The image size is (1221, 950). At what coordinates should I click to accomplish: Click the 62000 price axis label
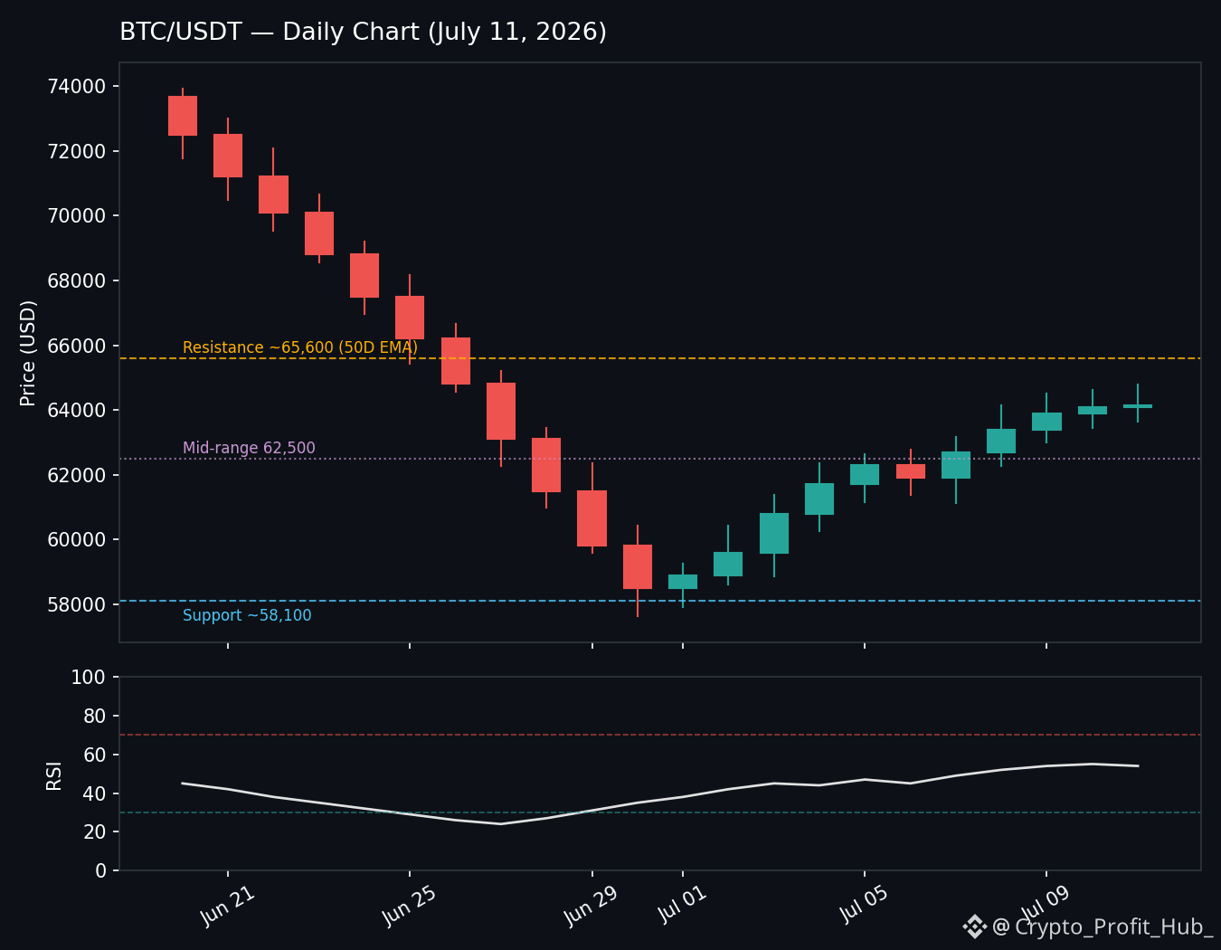pos(76,475)
